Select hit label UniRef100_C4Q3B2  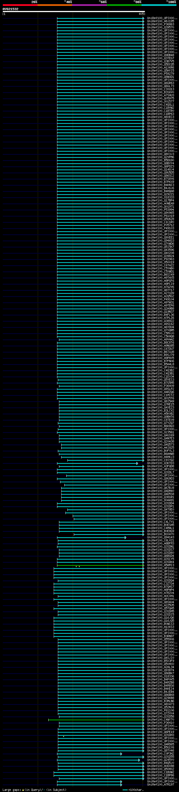tap(161, 371)
